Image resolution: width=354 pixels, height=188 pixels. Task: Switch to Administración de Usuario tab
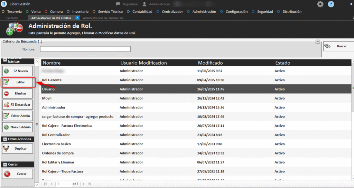tap(104, 18)
